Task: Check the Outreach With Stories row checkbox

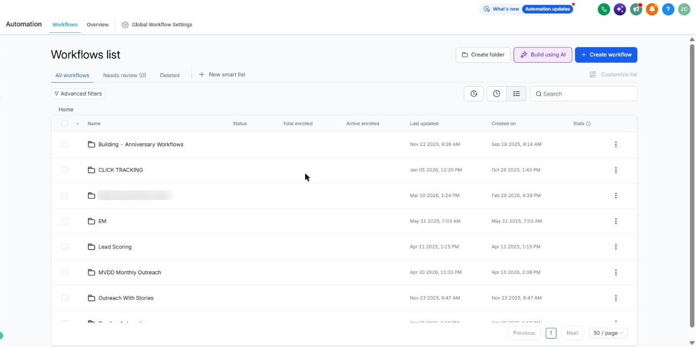Action: tap(64, 298)
